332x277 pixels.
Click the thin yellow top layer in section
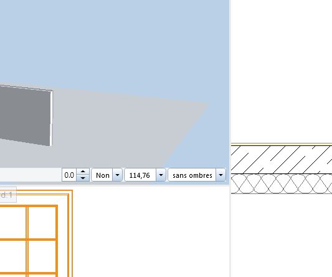point(282,144)
